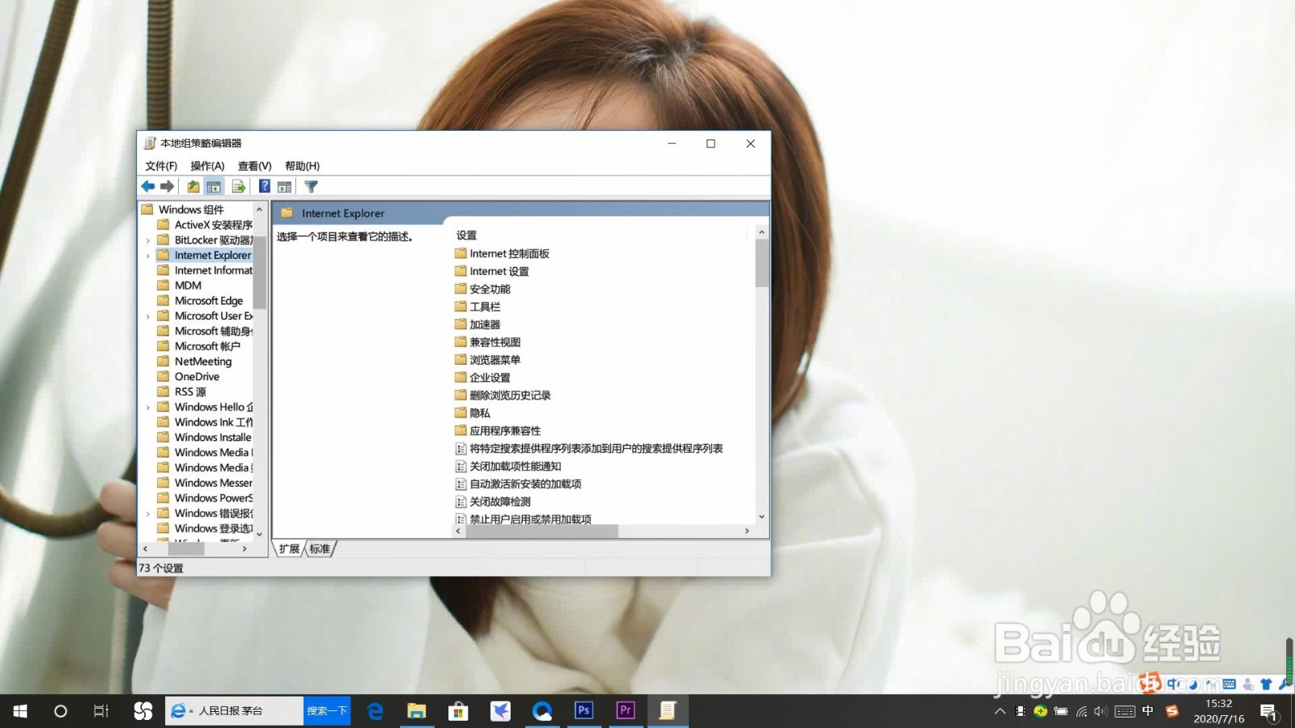Select Windows Messenger tree folder

[x=205, y=483]
